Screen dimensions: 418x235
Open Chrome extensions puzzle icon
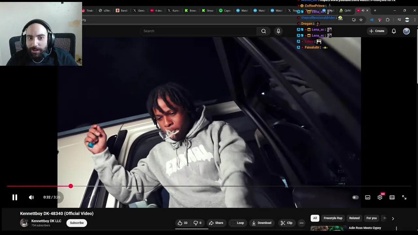coord(388,20)
